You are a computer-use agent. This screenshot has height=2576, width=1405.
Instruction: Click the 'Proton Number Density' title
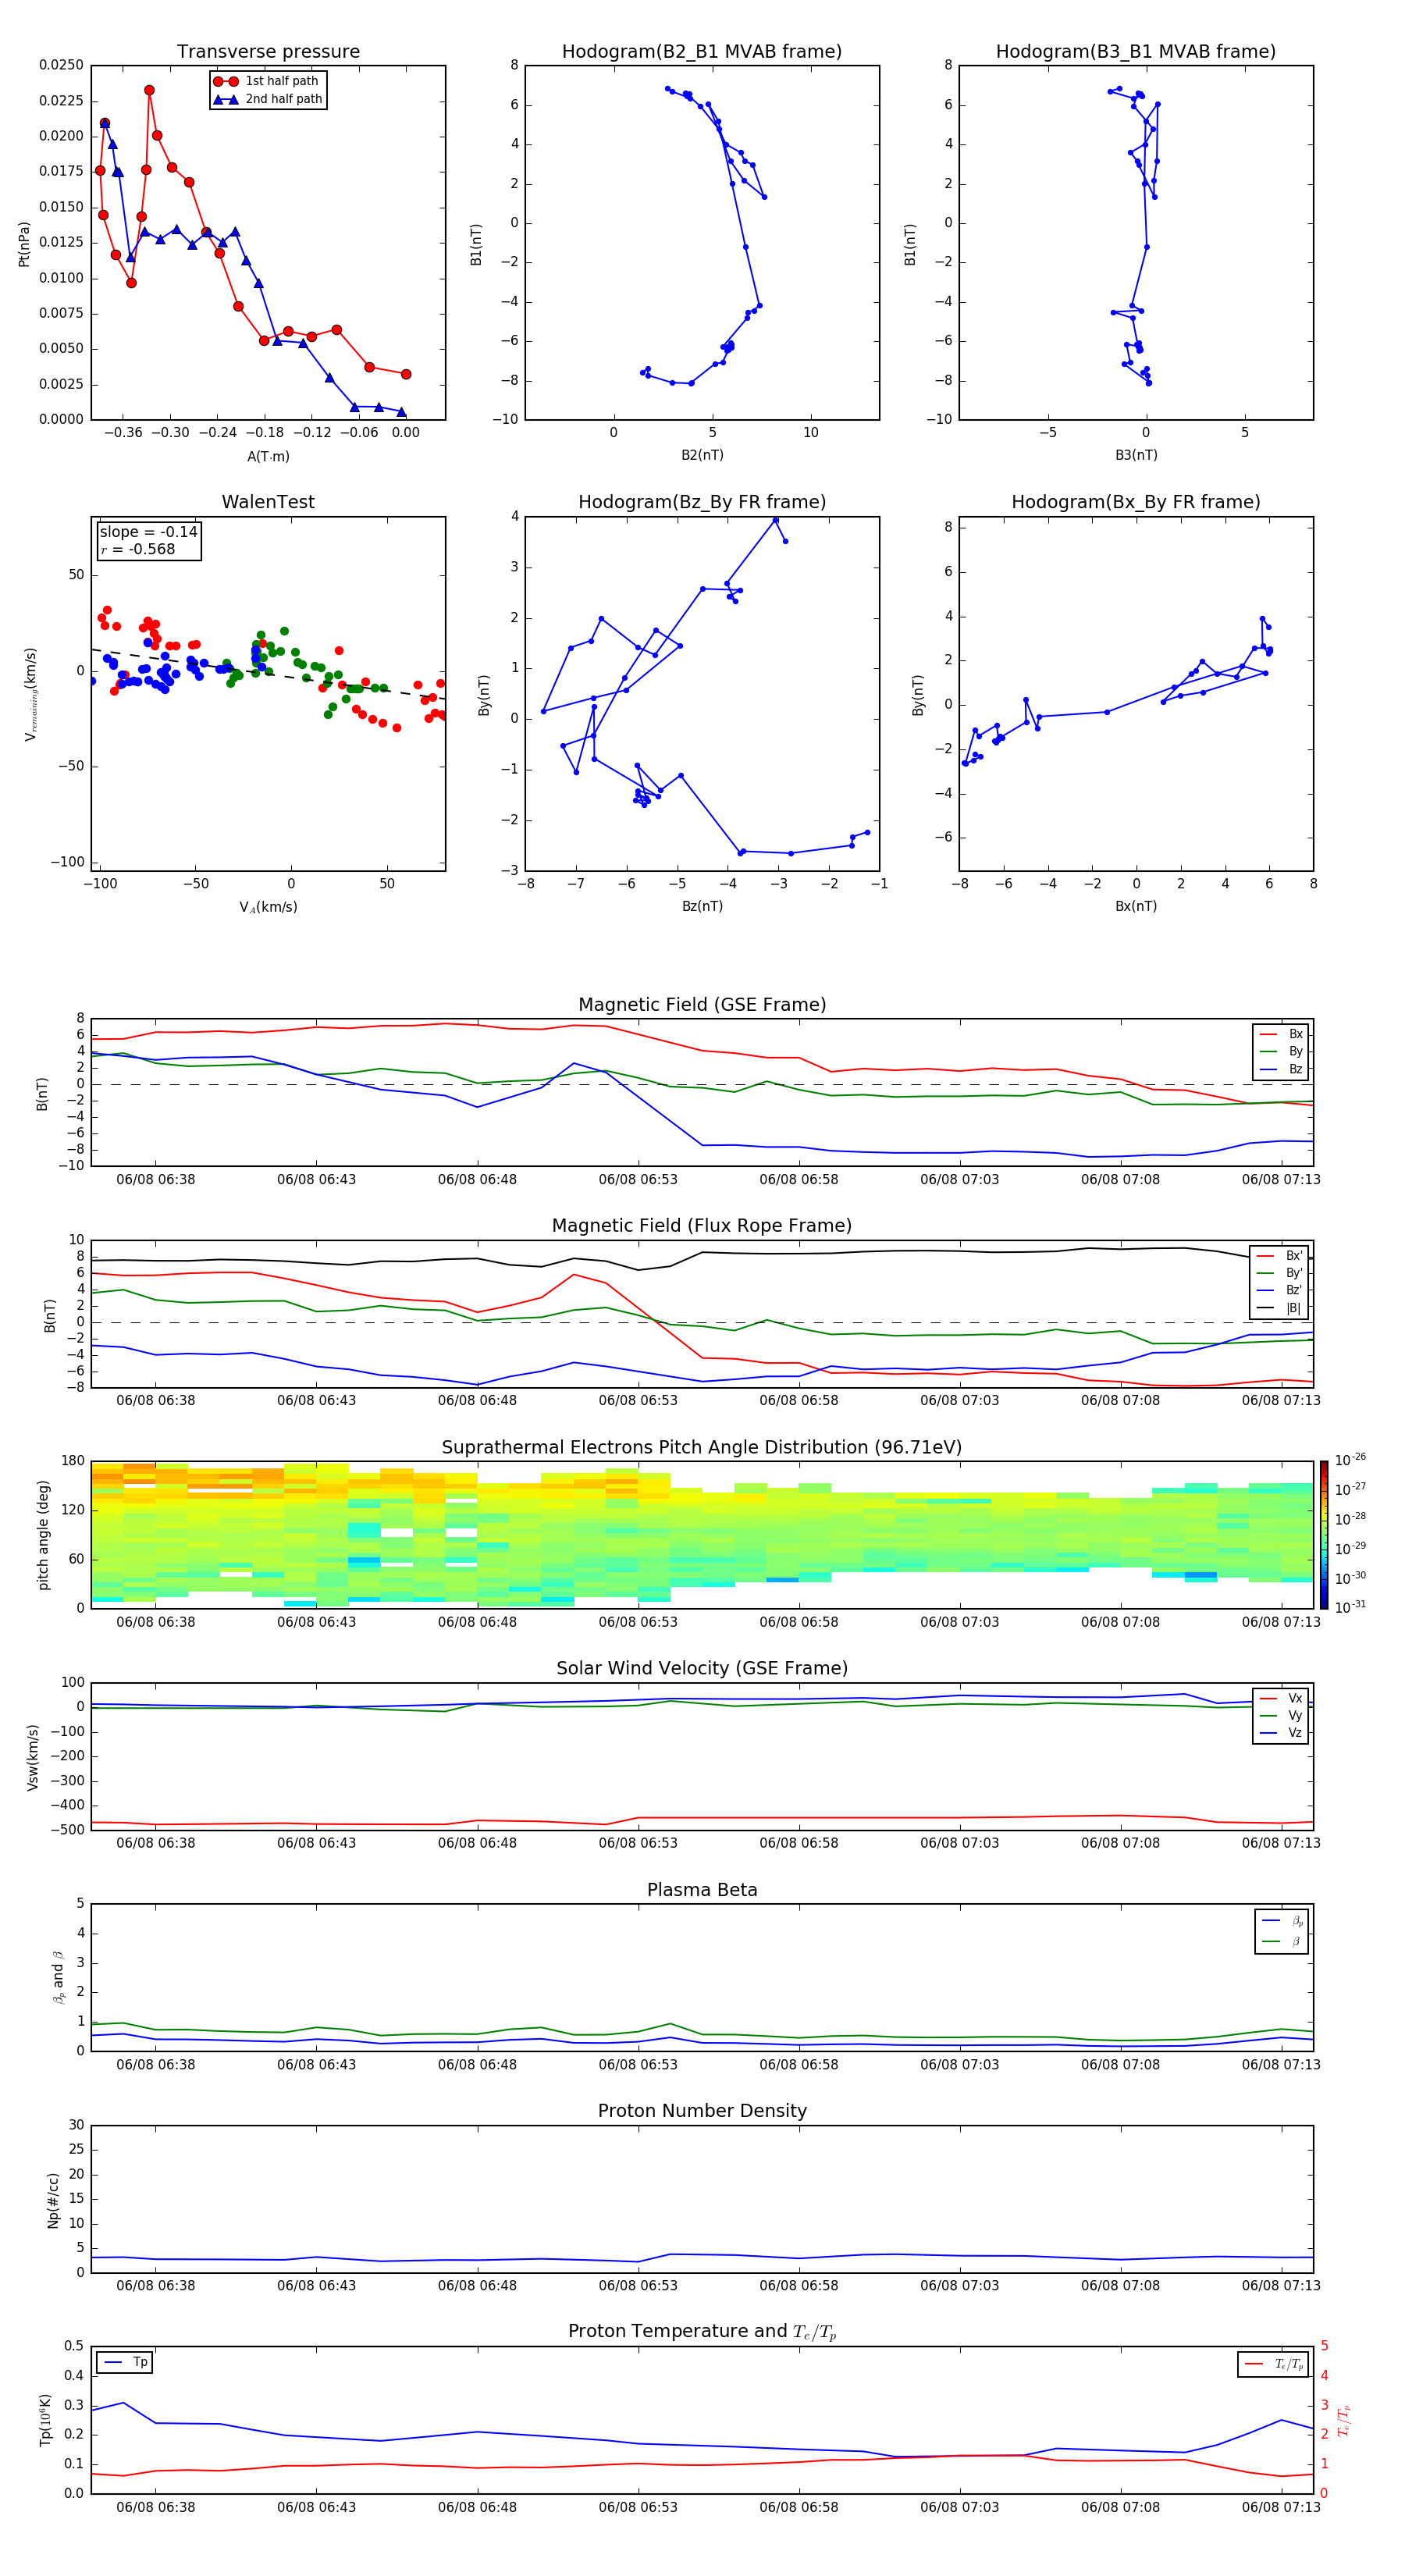[702, 2111]
